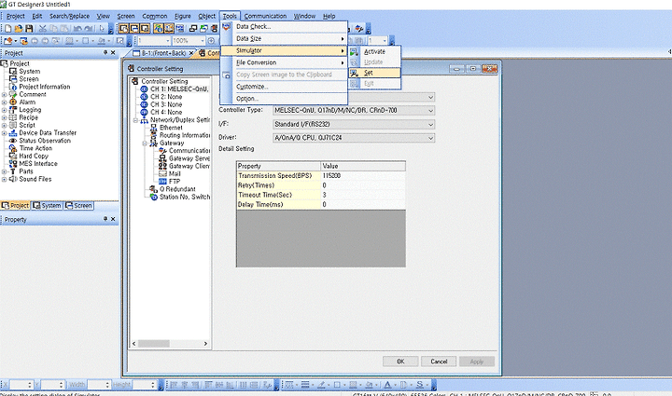This screenshot has height=396, width=672.
Task: Click the Mail envelope icon in tree
Action: [162, 173]
